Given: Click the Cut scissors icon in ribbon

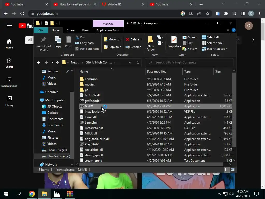Looking at the screenshot, I should point(77,37).
